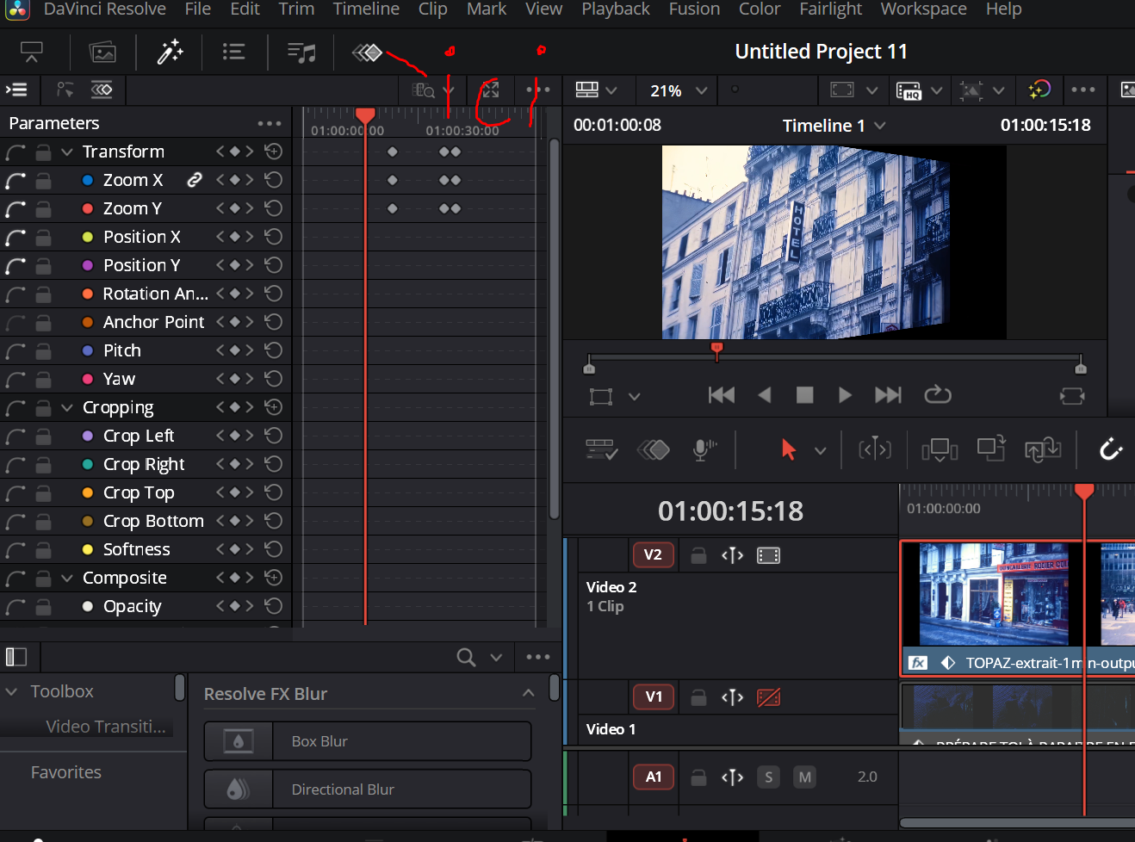Select the arrow Selection Mode tool
The width and height of the screenshot is (1135, 842).
click(x=788, y=449)
